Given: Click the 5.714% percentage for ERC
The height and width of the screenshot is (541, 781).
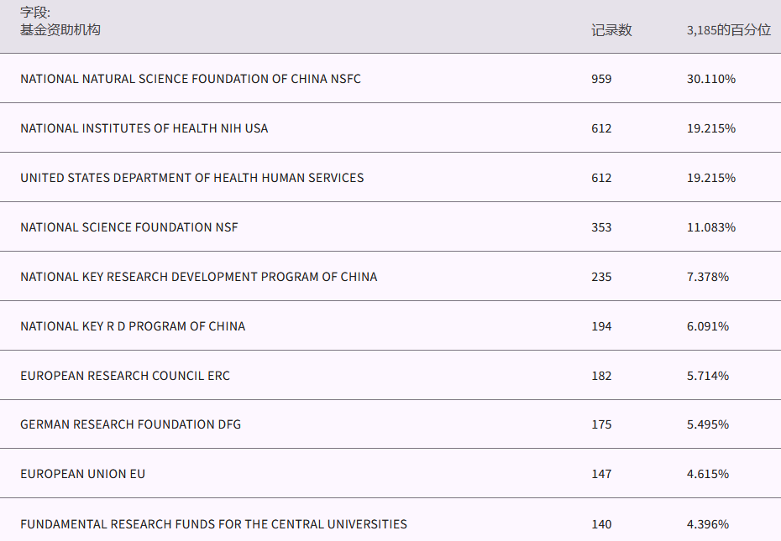Looking at the screenshot, I should 708,376.
